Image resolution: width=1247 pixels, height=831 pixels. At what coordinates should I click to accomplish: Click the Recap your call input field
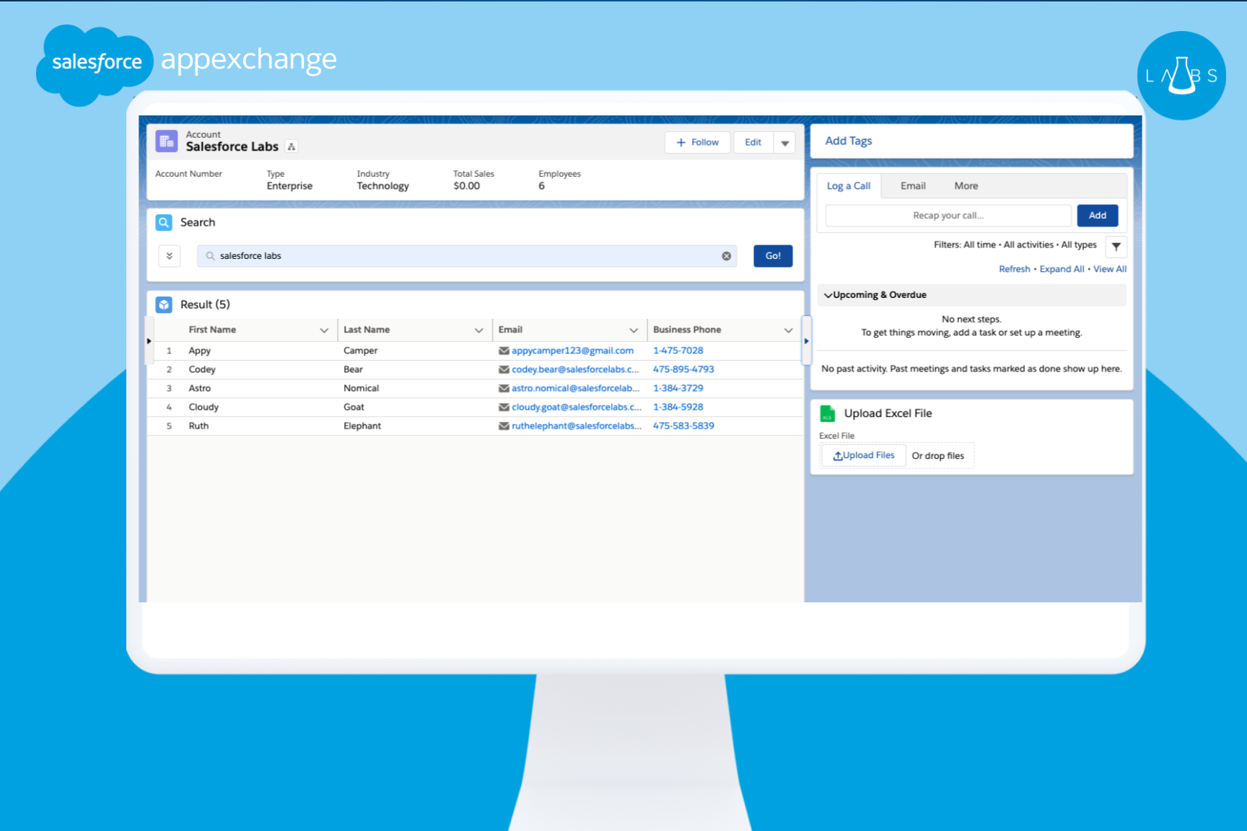pyautogui.click(x=948, y=216)
